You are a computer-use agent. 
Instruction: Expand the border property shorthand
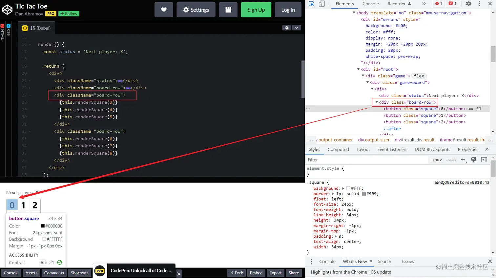[x=333, y=194]
